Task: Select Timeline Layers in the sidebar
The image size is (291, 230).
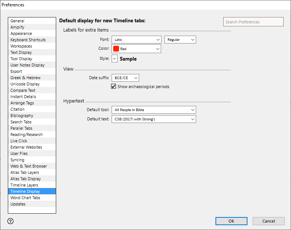Action: pyautogui.click(x=24, y=185)
